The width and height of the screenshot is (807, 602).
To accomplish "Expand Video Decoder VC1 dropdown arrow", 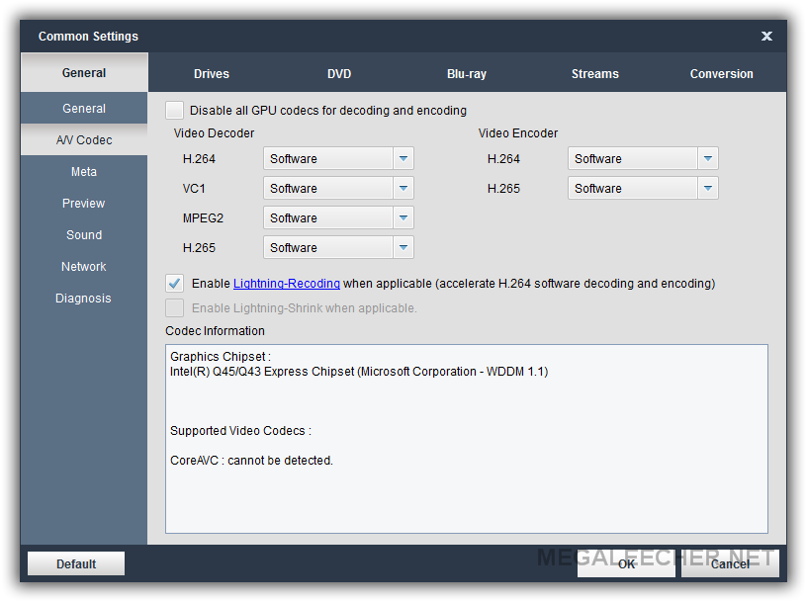I will (403, 189).
